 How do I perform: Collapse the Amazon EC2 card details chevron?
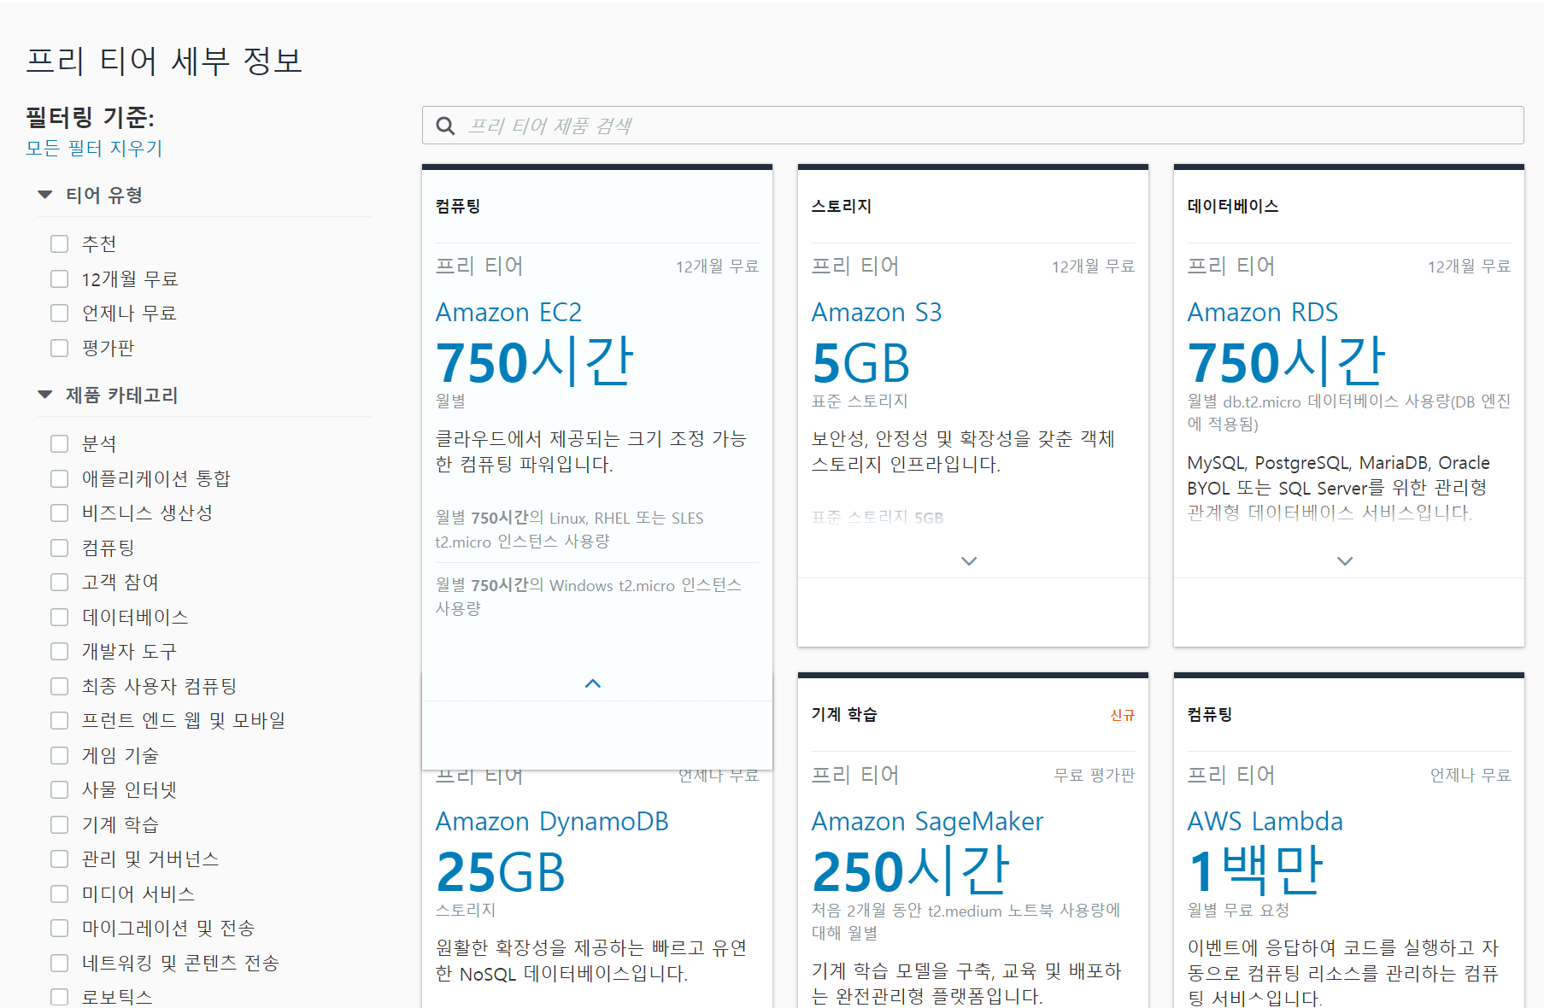coord(593,683)
